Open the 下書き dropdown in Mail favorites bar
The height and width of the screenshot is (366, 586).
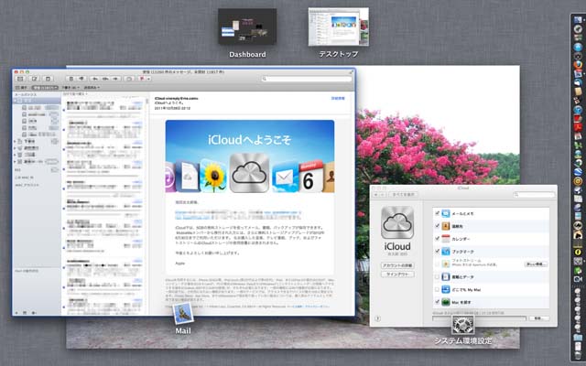click(x=71, y=88)
